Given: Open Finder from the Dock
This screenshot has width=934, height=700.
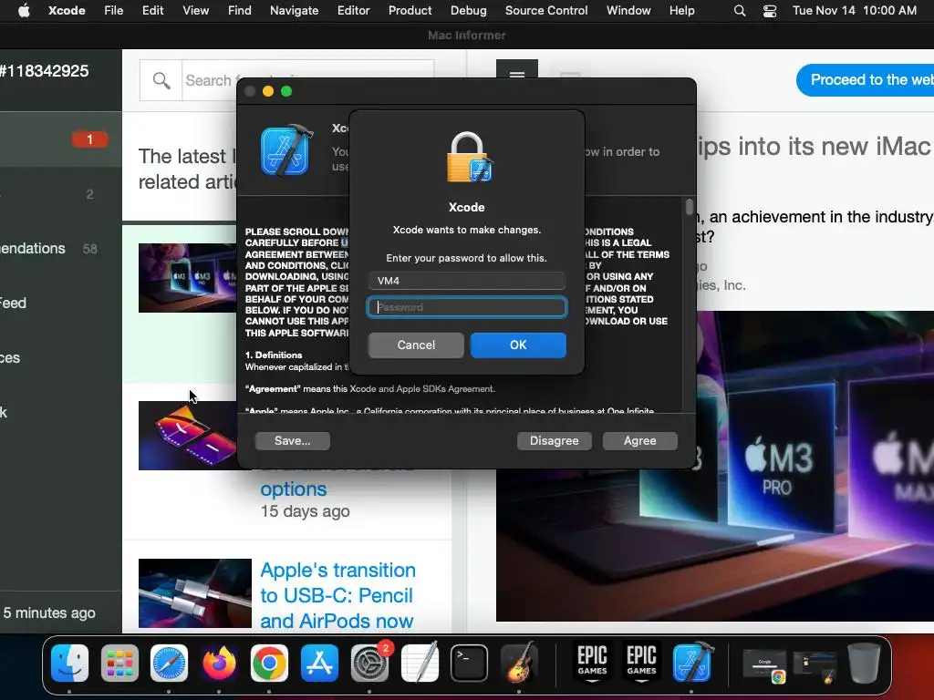Looking at the screenshot, I should point(69,663).
